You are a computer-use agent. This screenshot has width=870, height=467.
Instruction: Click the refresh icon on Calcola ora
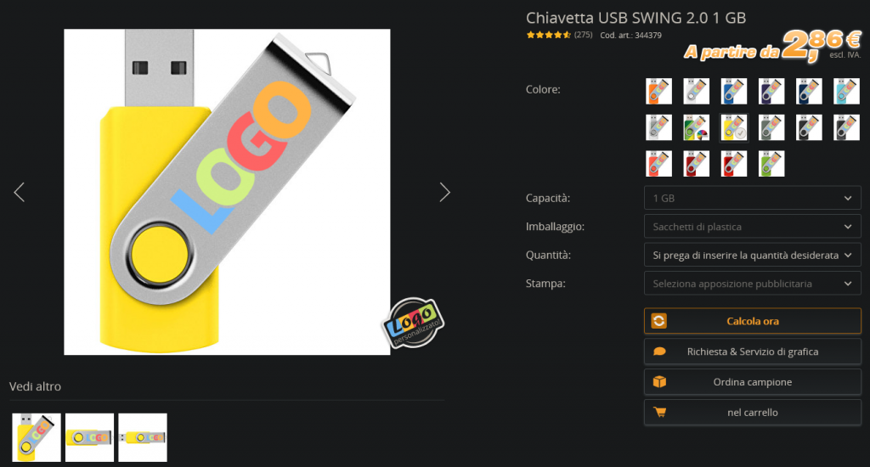[x=658, y=321]
